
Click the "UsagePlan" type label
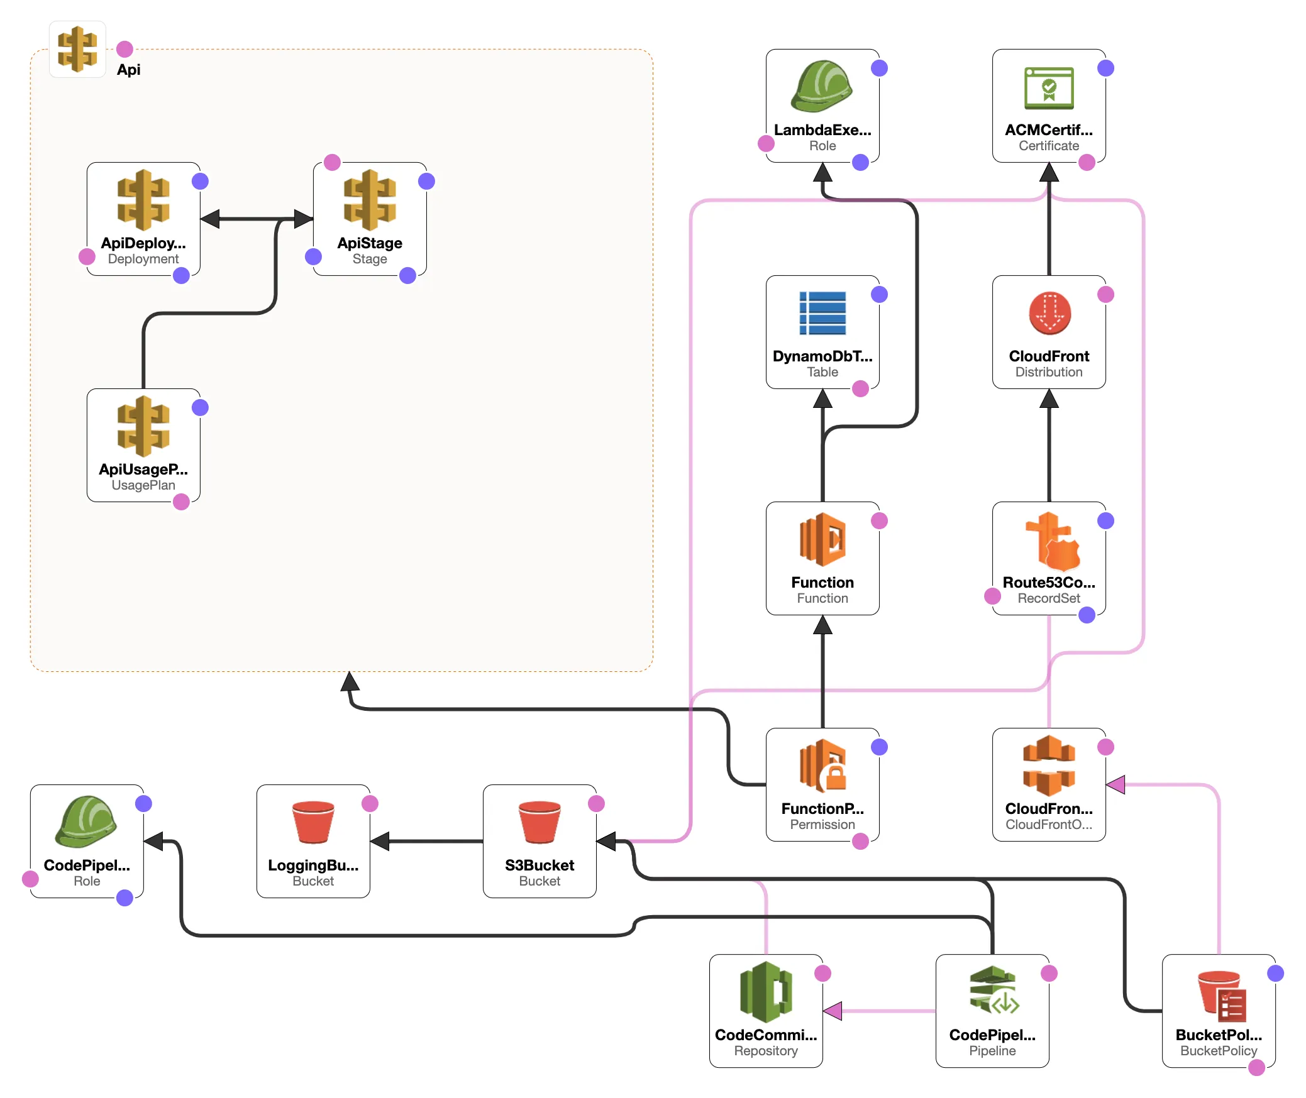pyautogui.click(x=143, y=485)
